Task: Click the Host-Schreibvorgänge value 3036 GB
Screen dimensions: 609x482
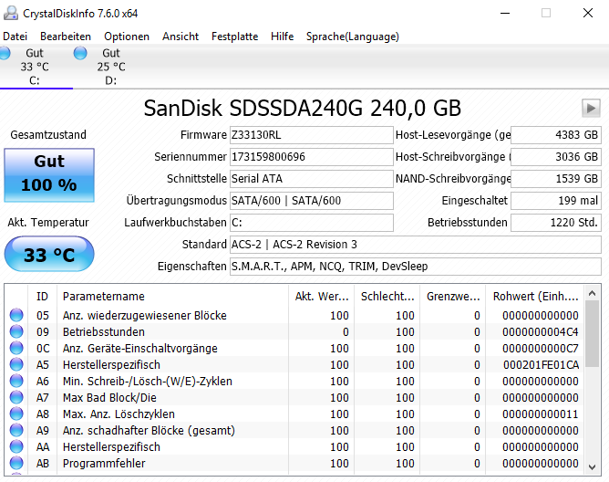Action: point(556,157)
